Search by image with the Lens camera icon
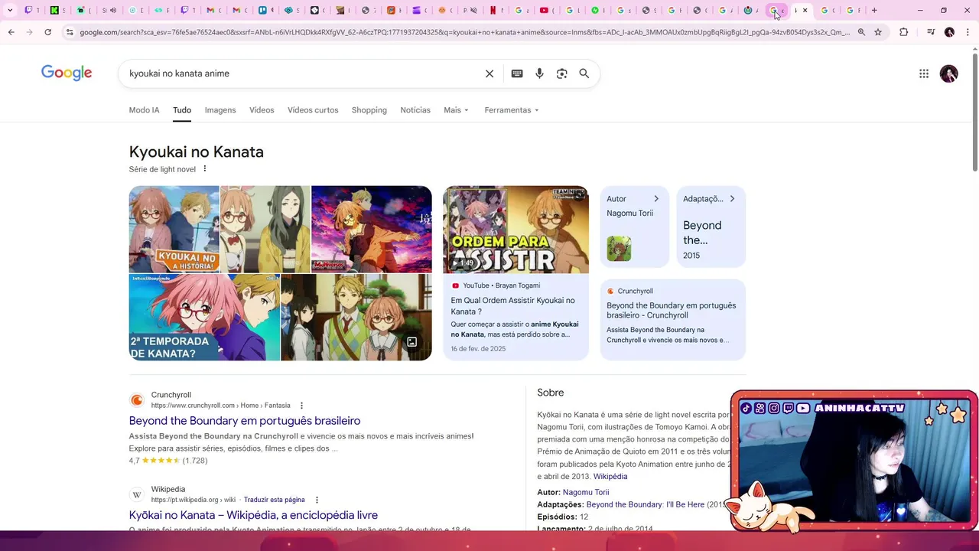 pos(562,73)
